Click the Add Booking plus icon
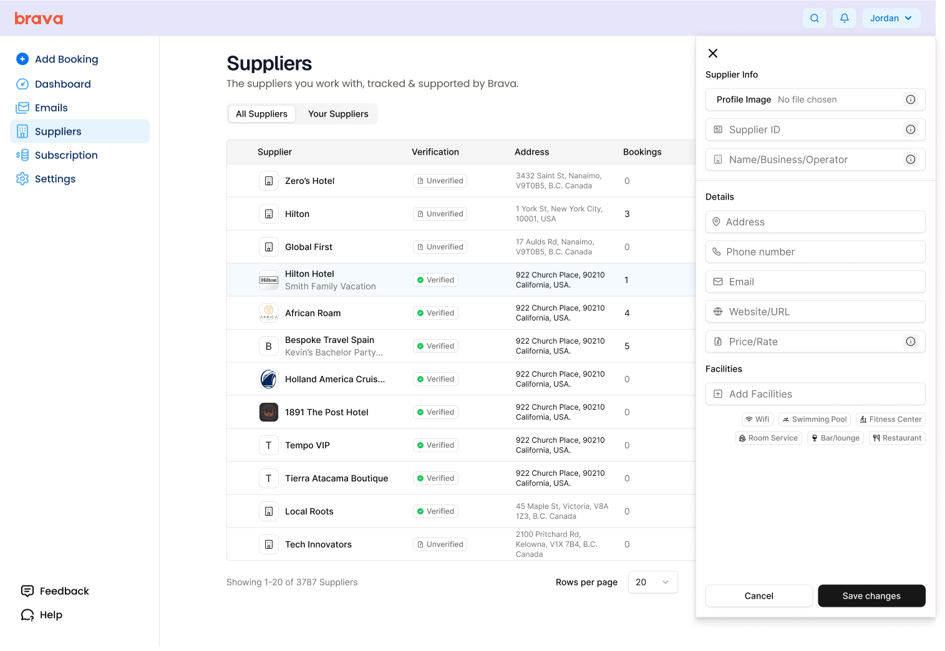Screen dimensions: 945x651 [22, 59]
